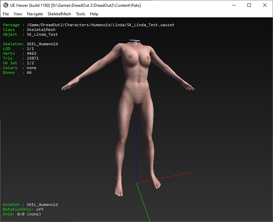Click the Skeleton value SKEL_Humanoid
The width and height of the screenshot is (273, 222).
[x=42, y=44]
